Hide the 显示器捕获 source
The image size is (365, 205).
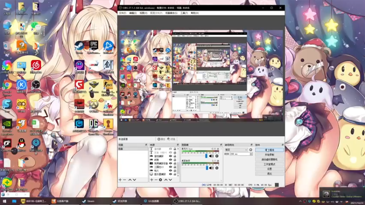[171, 174]
